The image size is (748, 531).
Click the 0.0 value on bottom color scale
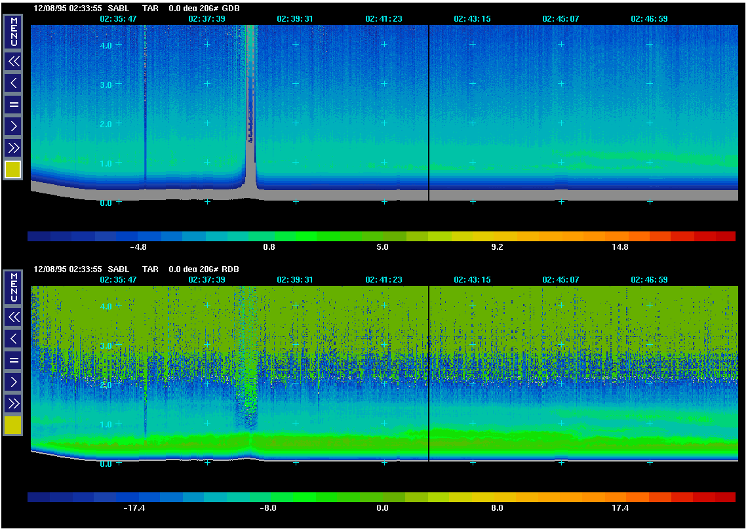(x=382, y=508)
